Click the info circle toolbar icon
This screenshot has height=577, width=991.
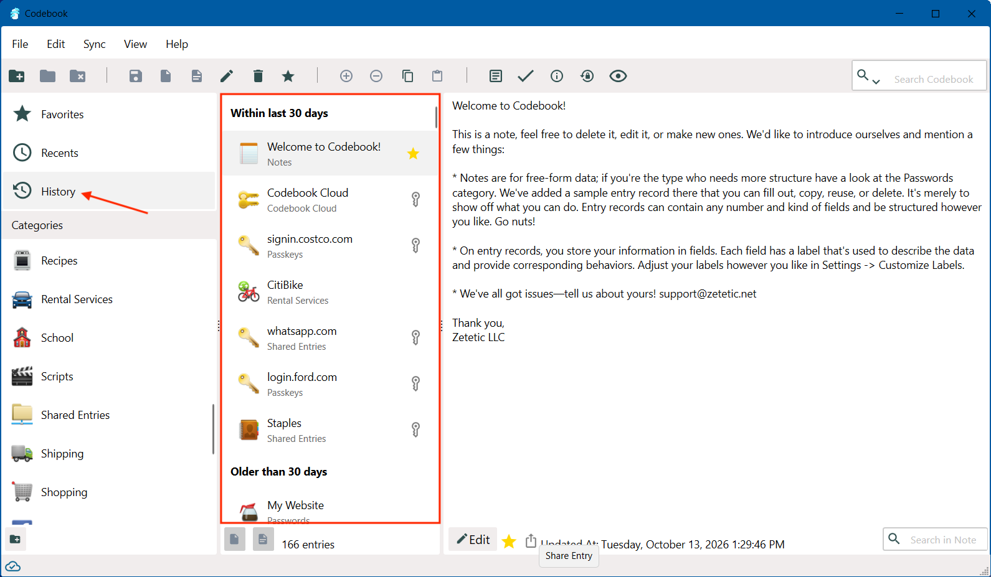click(x=557, y=76)
